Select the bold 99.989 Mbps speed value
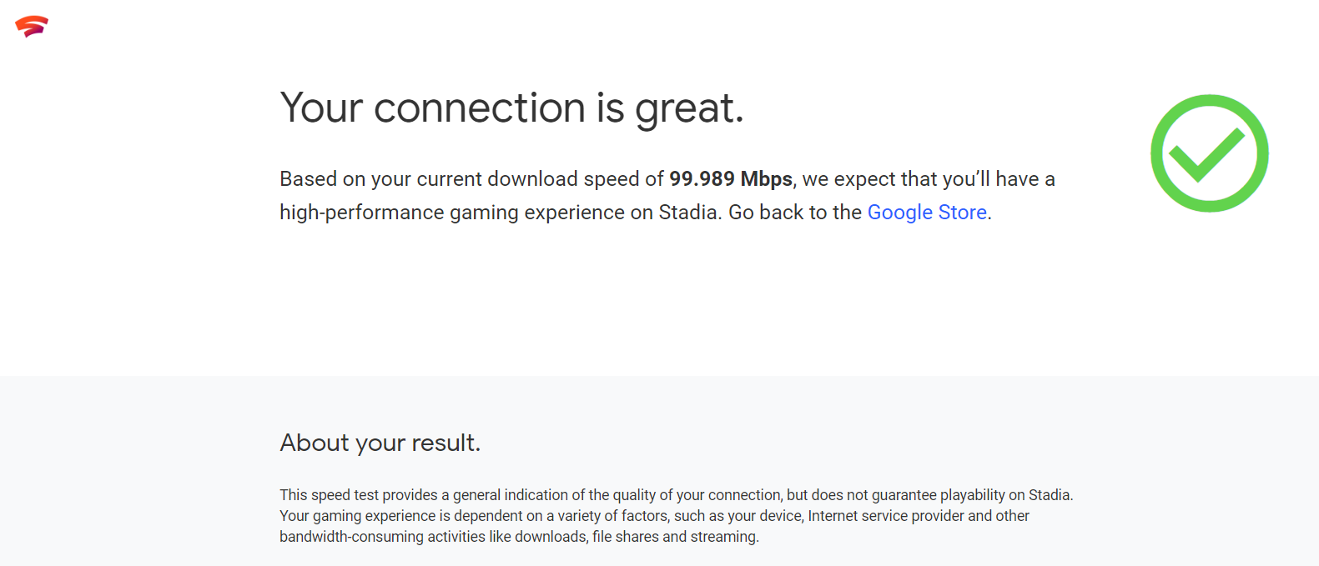This screenshot has height=566, width=1319. pyautogui.click(x=731, y=179)
